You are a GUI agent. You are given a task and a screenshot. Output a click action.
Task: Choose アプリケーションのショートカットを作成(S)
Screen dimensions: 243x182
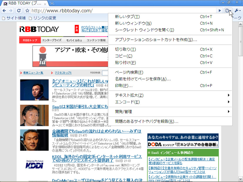pyautogui.click(x=170, y=40)
